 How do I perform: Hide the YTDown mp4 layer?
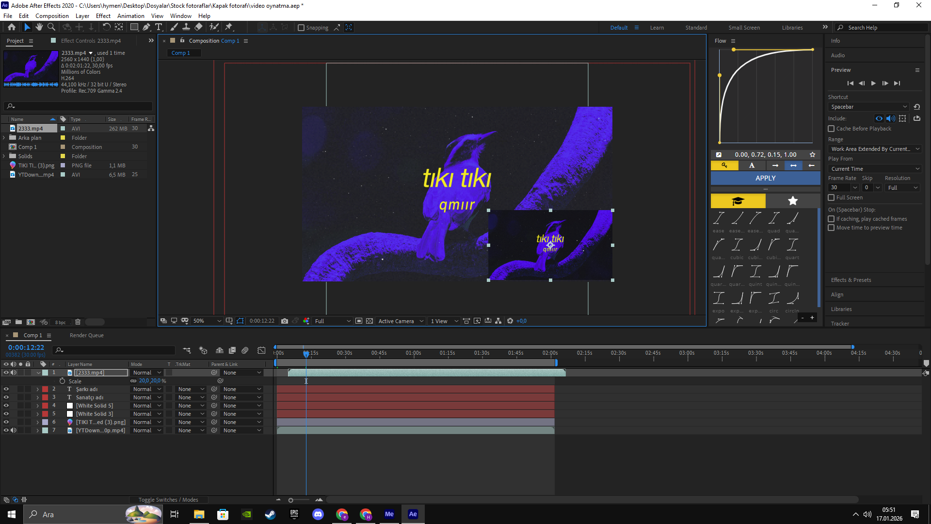tap(6, 430)
